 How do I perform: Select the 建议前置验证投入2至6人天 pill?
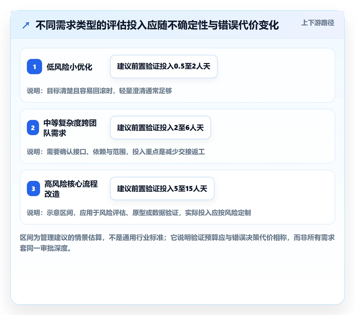(161, 128)
